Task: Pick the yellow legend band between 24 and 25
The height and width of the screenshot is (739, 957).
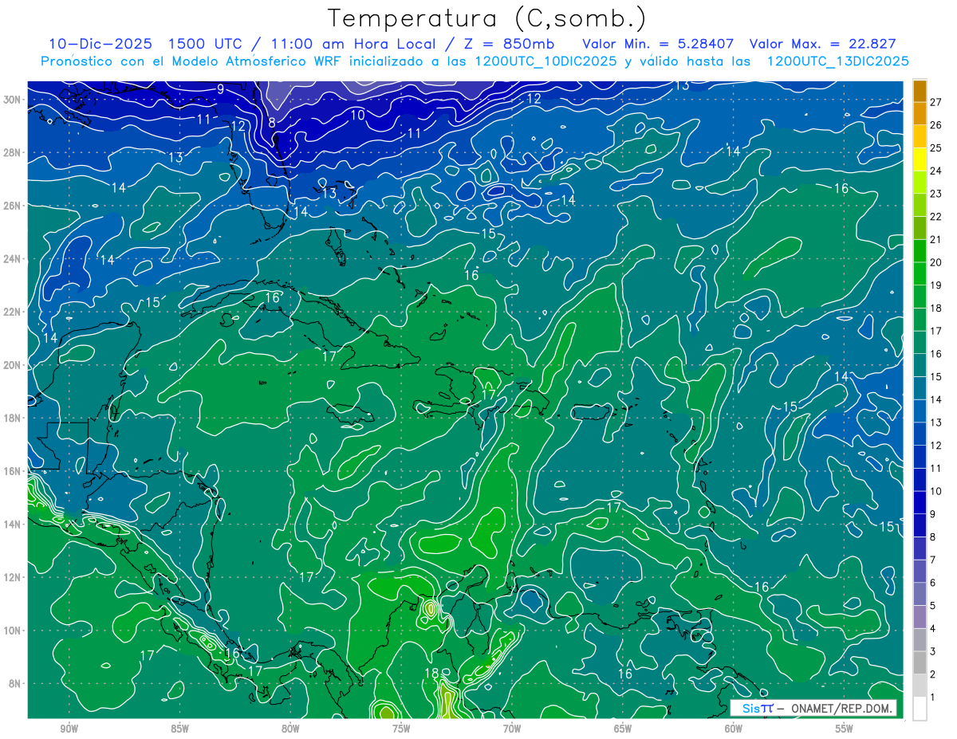Action: (x=920, y=159)
